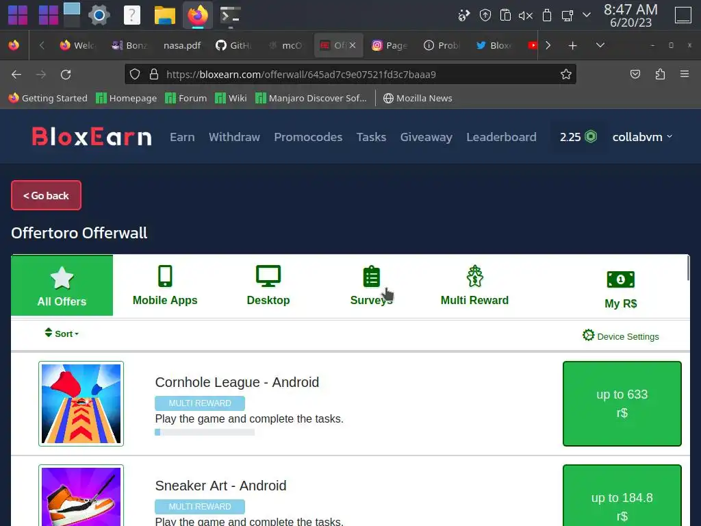Image resolution: width=701 pixels, height=526 pixels.
Task: Expand hidden system tray icons arrow
Action: click(587, 15)
